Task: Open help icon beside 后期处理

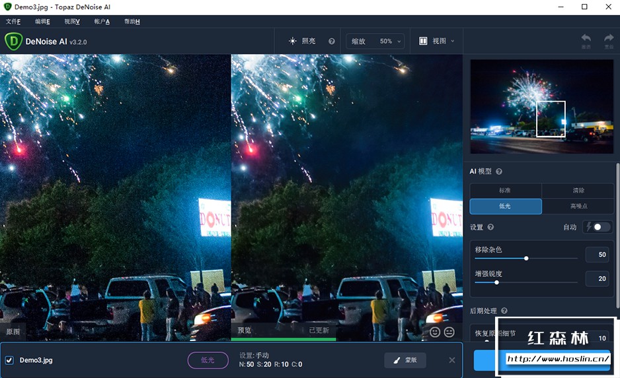Action: point(504,311)
